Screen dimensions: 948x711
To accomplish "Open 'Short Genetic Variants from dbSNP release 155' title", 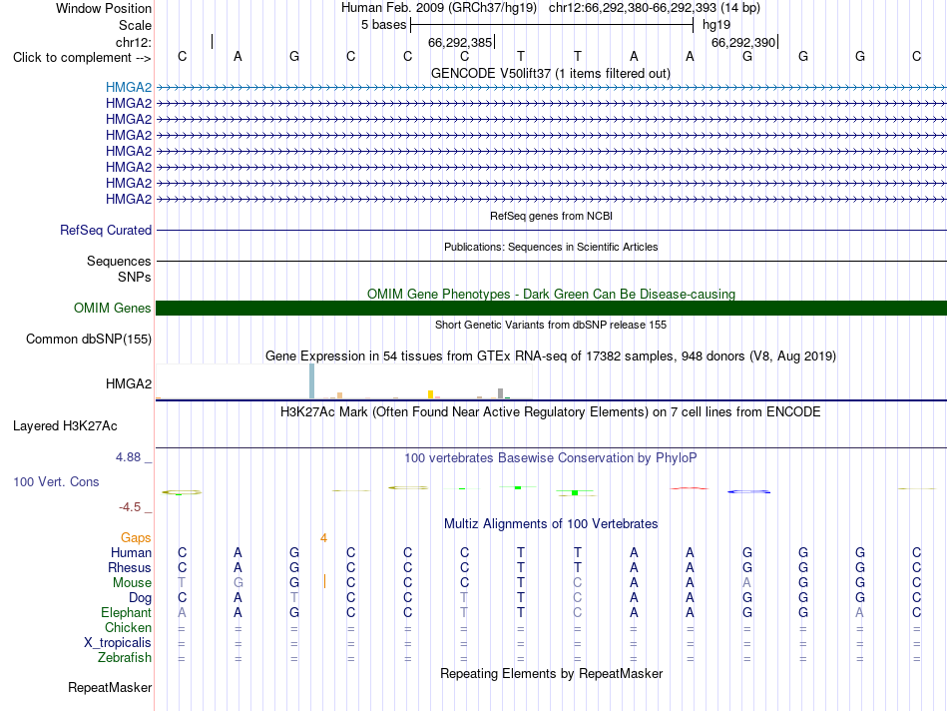I will [551, 325].
